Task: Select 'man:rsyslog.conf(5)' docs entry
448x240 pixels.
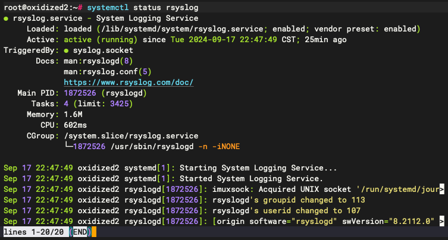Action: [108, 72]
